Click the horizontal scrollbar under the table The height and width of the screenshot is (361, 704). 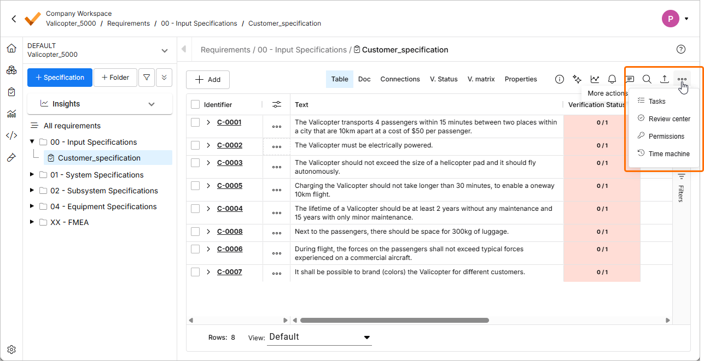point(394,321)
